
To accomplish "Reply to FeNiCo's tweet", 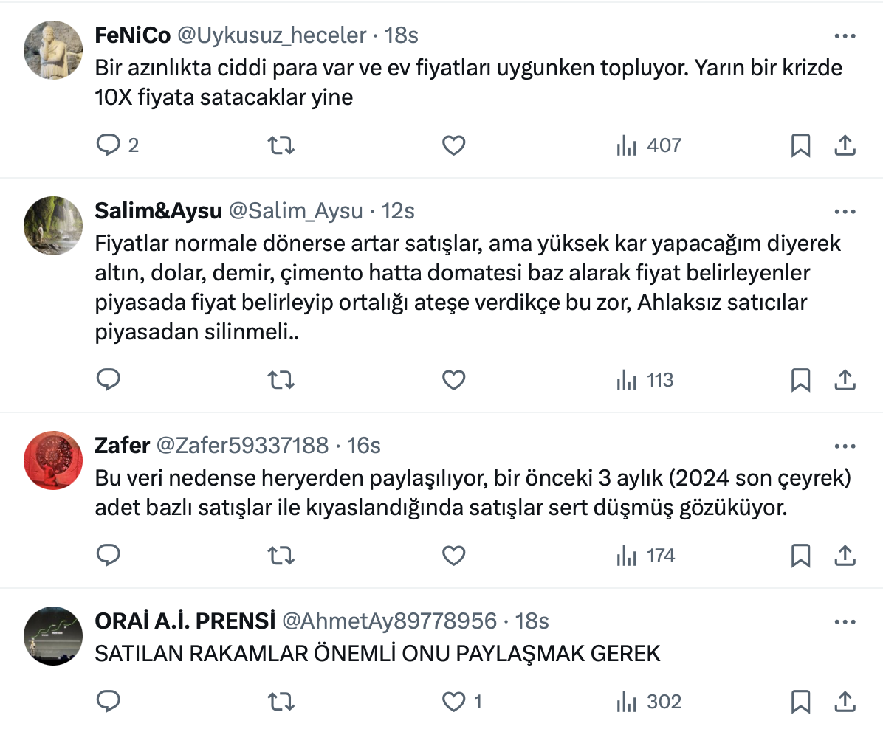I will (109, 145).
